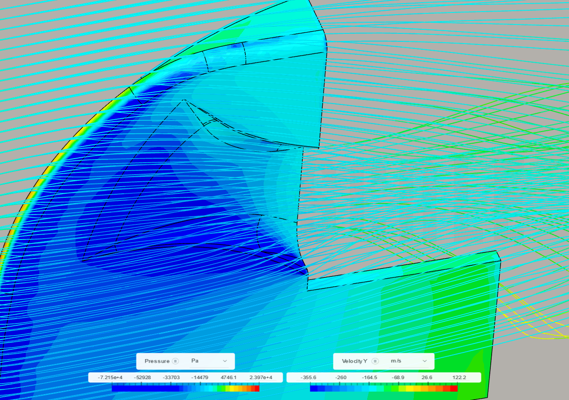
Task: Select the Pressure legend title
Action: click(x=156, y=361)
